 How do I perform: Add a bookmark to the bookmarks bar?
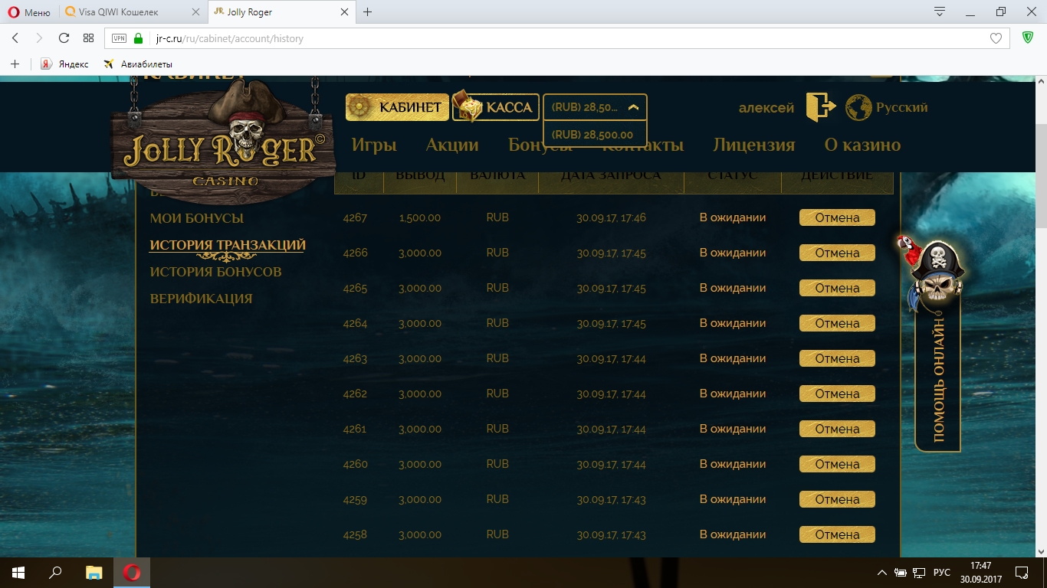tap(15, 64)
